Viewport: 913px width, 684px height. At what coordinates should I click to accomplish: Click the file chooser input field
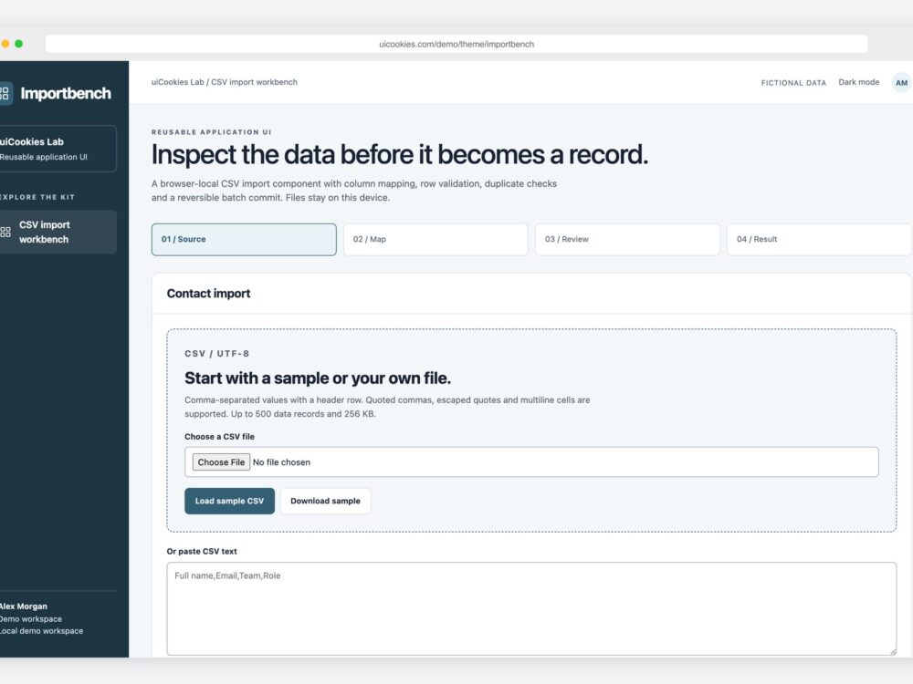tap(531, 461)
